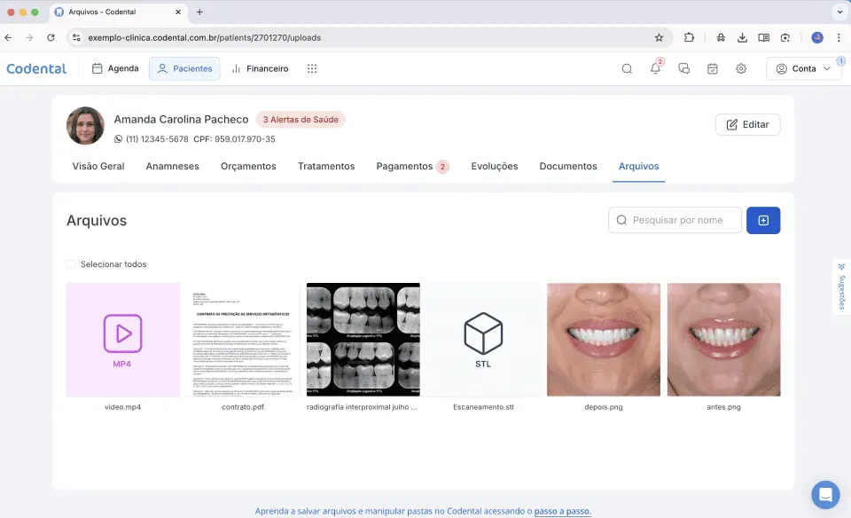Select the Arquivos tab
This screenshot has width=851, height=518.
click(639, 166)
